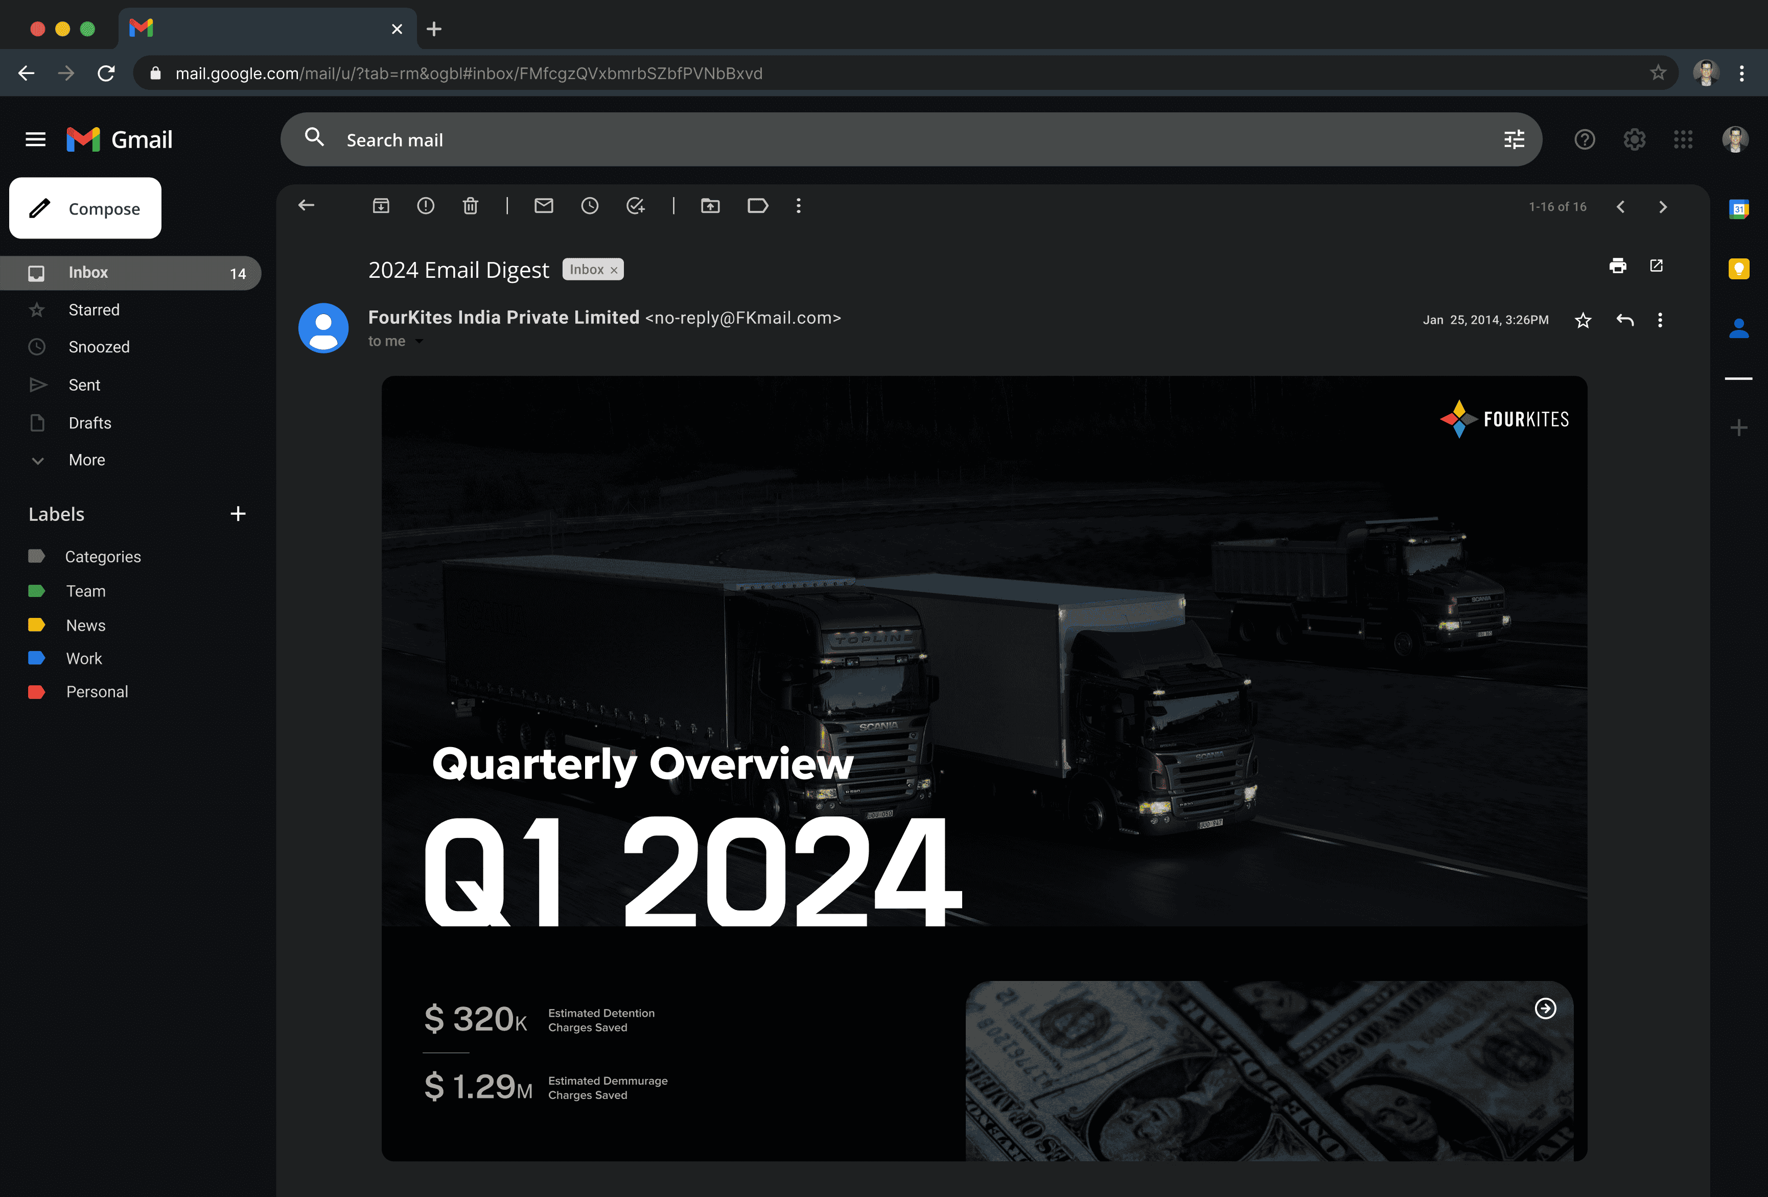Screen dimensions: 1768x1197
Task: Archive this email
Action: pos(381,205)
